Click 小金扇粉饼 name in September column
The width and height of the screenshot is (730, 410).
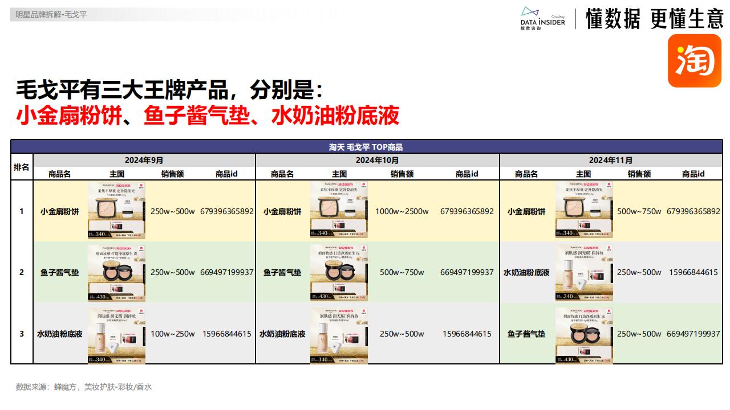pyautogui.click(x=60, y=211)
